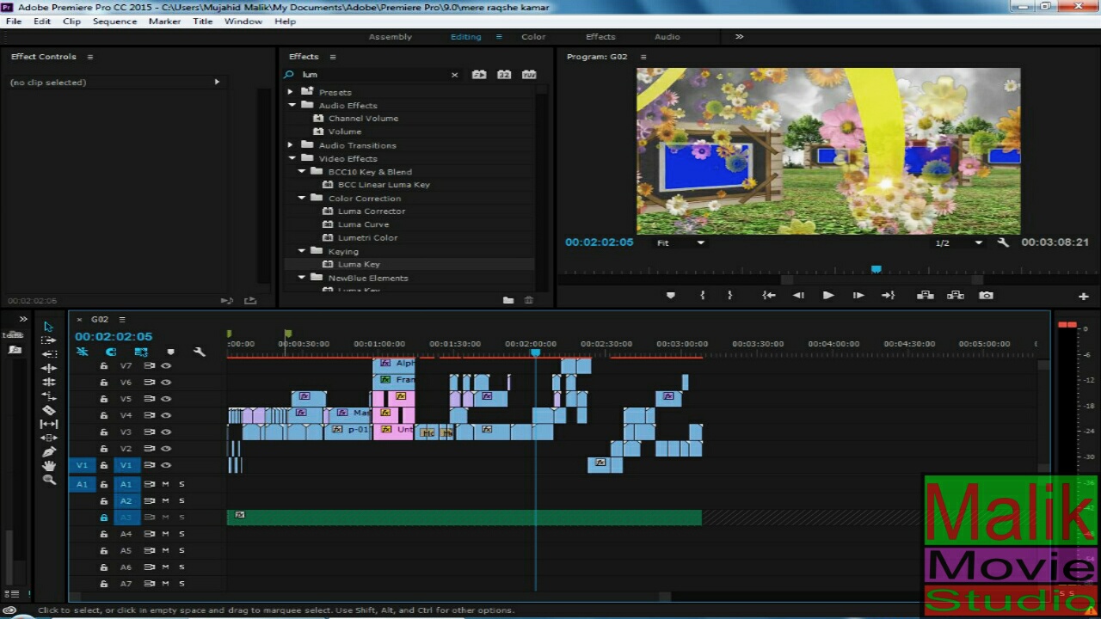The image size is (1101, 619).
Task: Collapse the BCC10 Key & Blend folder
Action: (x=302, y=171)
